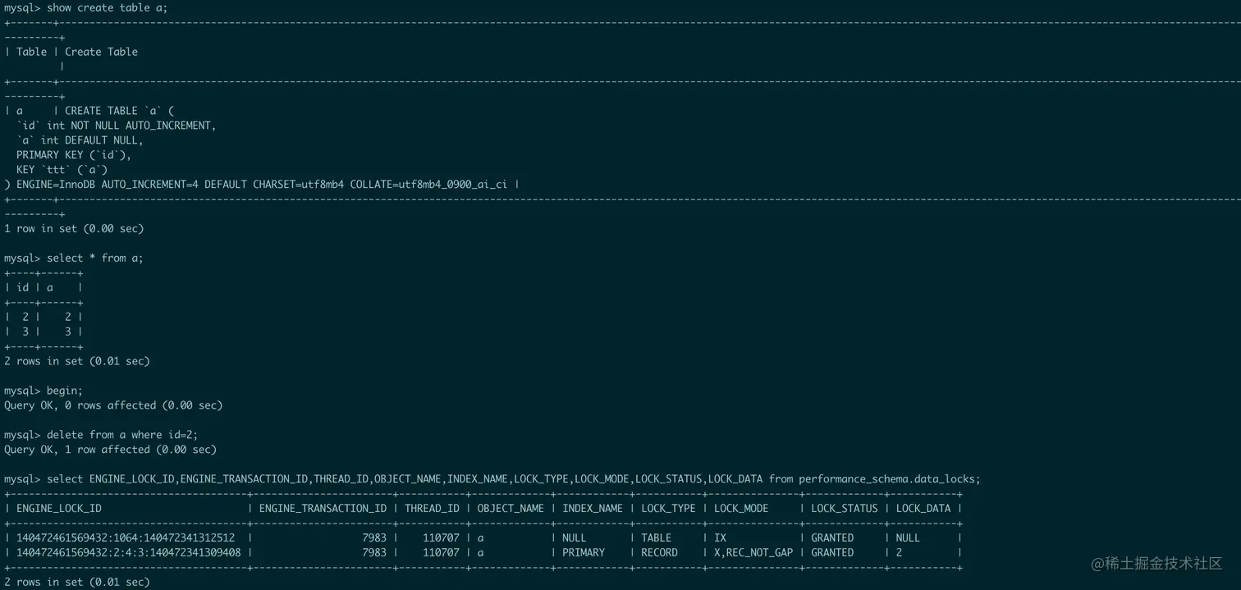This screenshot has width=1241, height=590.
Task: Click the '`a` int DEFAULT NULL,' line
Action: (80, 140)
